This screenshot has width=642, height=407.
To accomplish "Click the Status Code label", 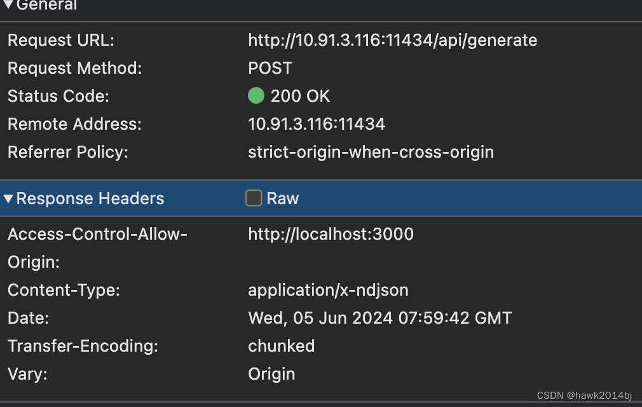I will (58, 97).
